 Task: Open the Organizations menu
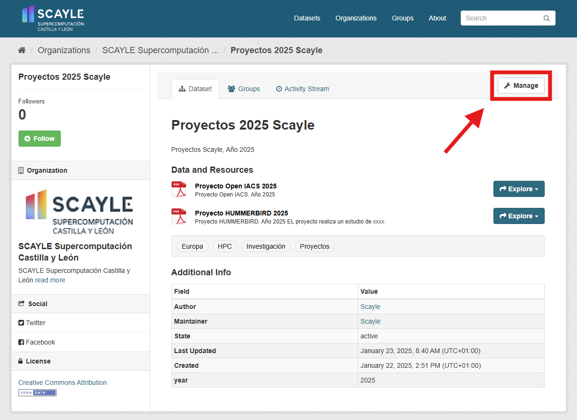coord(356,18)
